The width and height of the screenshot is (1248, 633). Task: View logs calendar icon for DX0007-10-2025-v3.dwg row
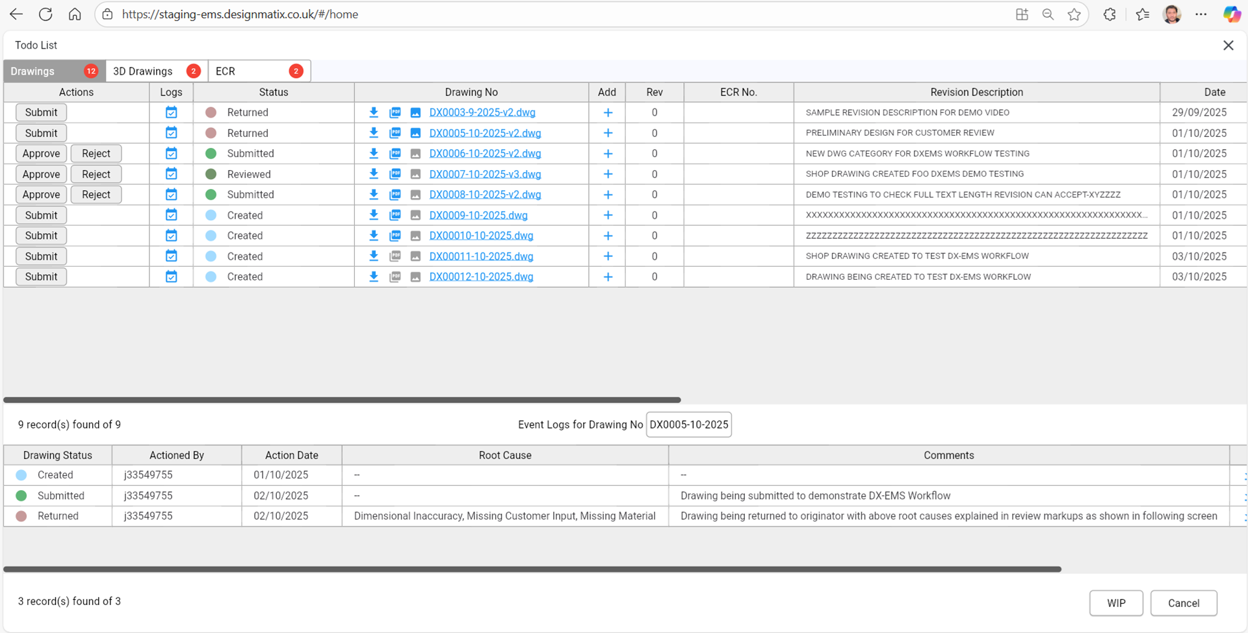pyautogui.click(x=171, y=174)
